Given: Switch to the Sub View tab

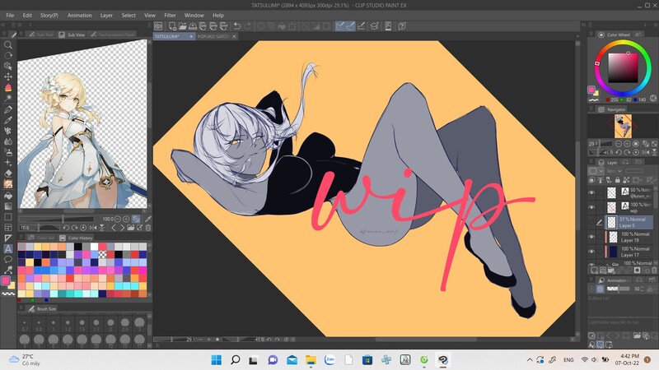Looking at the screenshot, I should pyautogui.click(x=72, y=35).
